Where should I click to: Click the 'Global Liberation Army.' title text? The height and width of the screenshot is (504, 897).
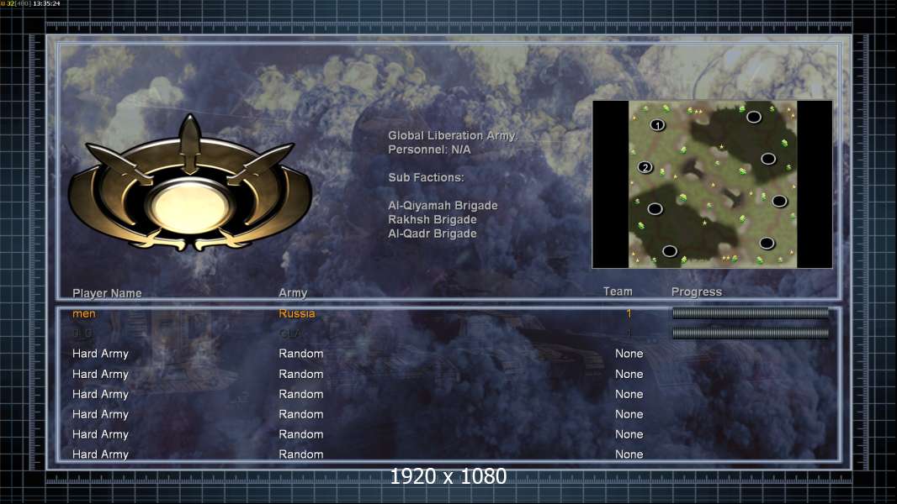pos(453,136)
